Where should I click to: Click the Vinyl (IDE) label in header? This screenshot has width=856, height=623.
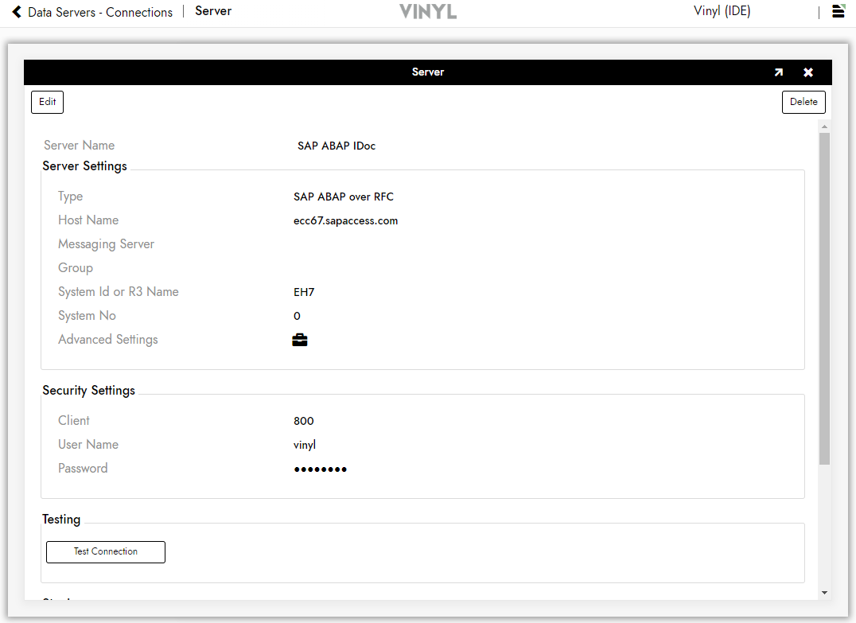[x=722, y=11]
